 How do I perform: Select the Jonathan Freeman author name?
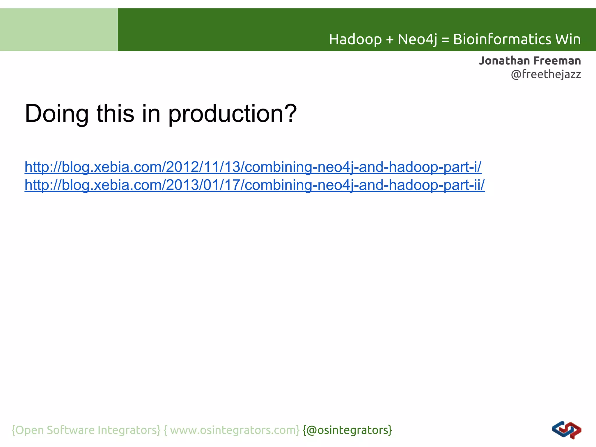530,61
